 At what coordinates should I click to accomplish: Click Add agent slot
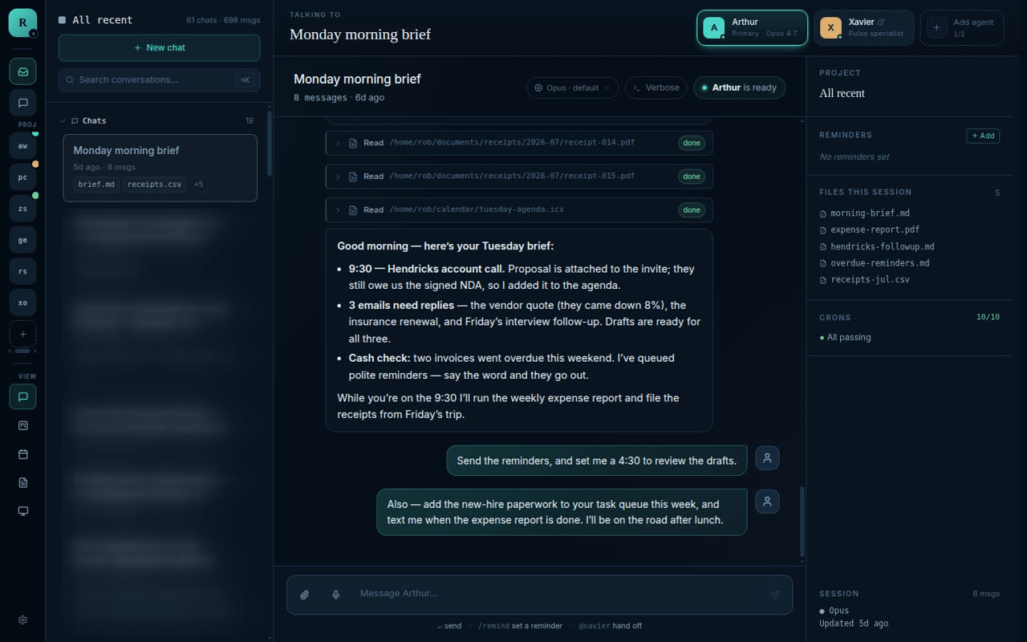point(961,28)
